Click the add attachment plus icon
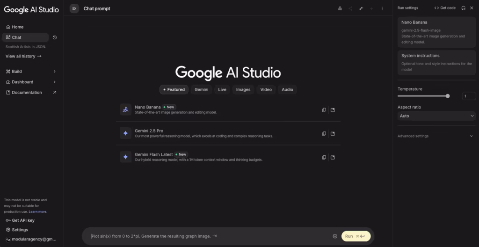The height and width of the screenshot is (247, 479). 335,236
